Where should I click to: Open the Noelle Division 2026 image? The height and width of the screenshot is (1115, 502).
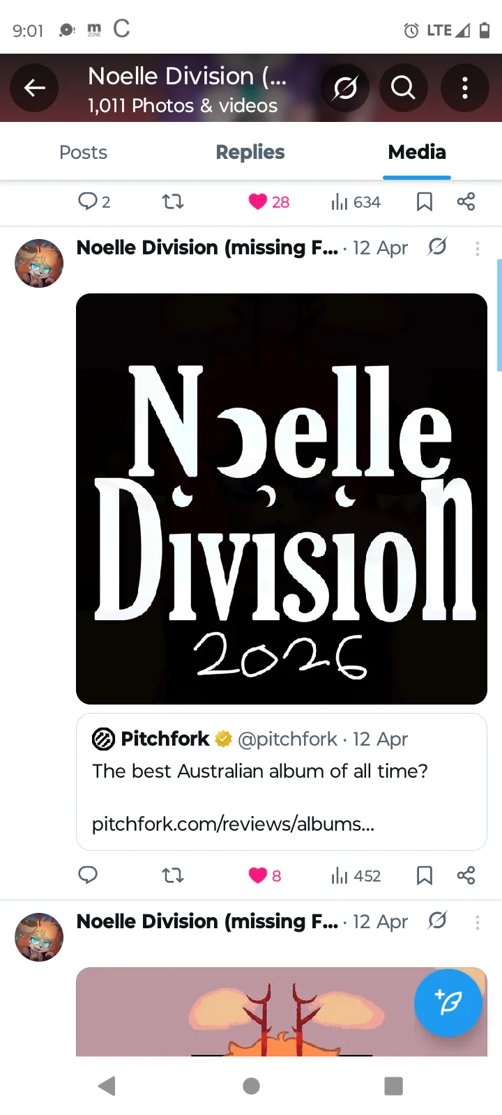coord(281,498)
